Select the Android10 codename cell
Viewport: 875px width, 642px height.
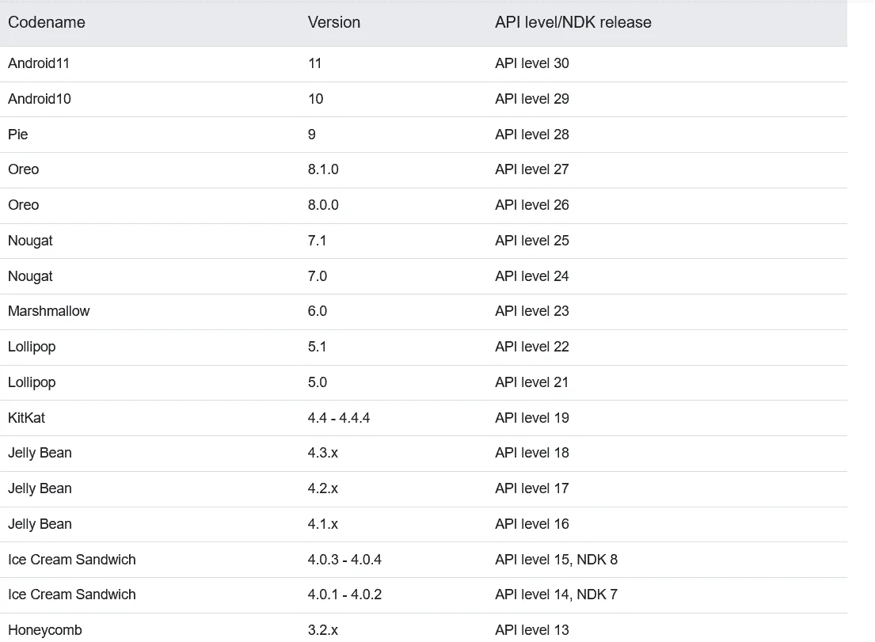point(39,99)
